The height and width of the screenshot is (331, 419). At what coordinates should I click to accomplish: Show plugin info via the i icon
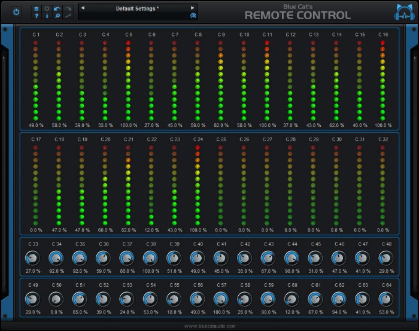[x=47, y=16]
